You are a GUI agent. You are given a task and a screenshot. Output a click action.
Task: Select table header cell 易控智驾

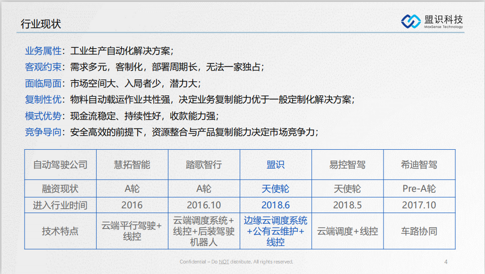pyautogui.click(x=347, y=165)
